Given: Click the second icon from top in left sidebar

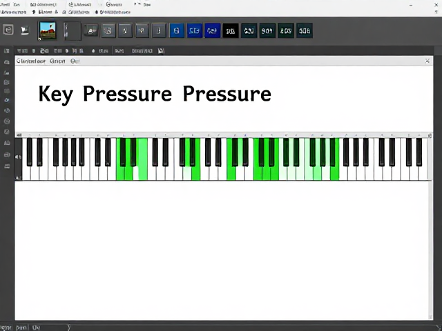Looking at the screenshot, I should pyautogui.click(x=7, y=62).
